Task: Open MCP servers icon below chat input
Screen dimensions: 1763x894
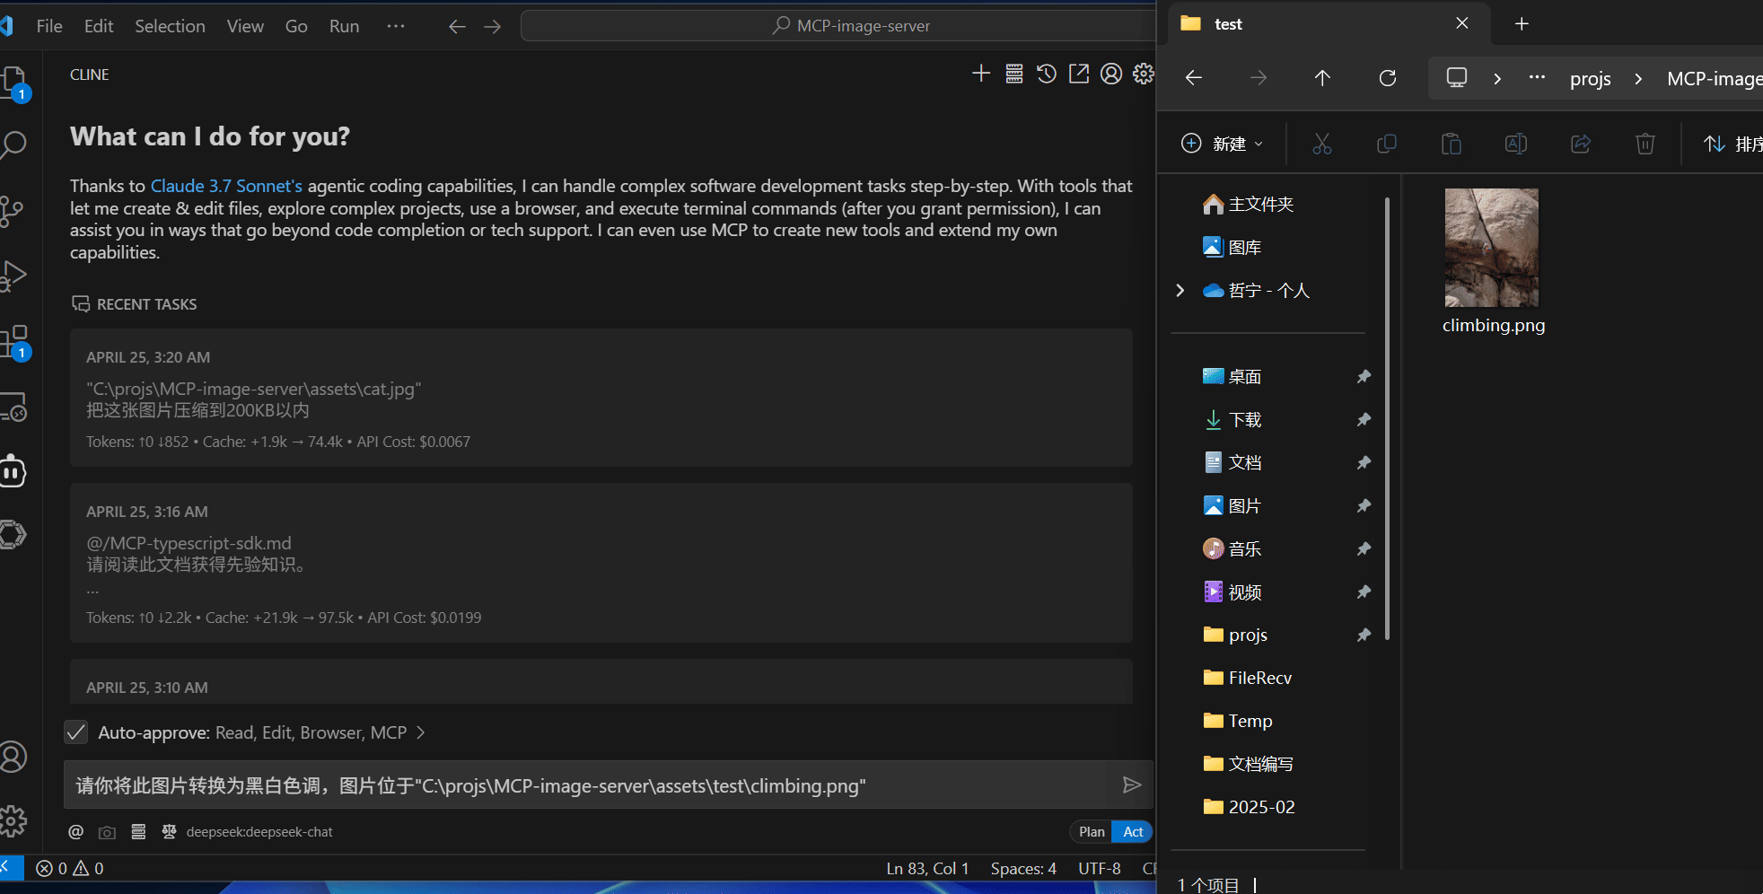Action: [x=138, y=832]
